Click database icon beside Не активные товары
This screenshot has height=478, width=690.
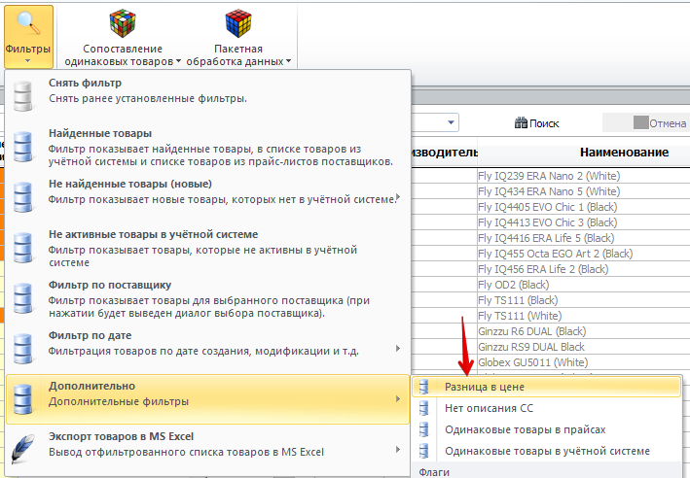(x=22, y=248)
